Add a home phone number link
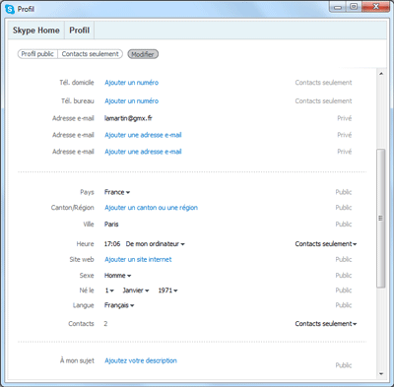394x387 pixels. pyautogui.click(x=131, y=83)
